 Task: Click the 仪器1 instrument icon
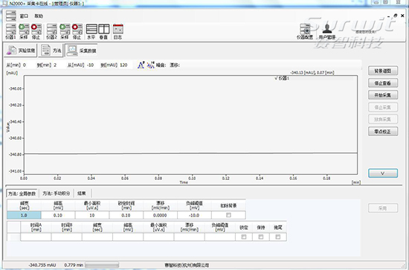click(10, 31)
